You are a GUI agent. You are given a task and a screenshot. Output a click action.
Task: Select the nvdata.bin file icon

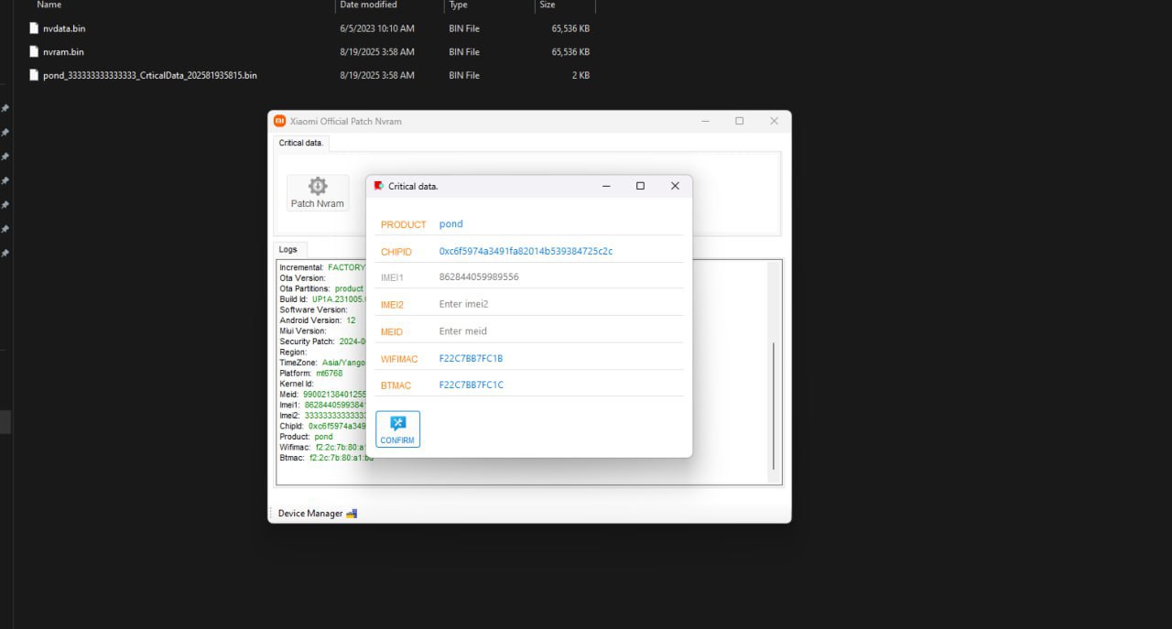pos(34,28)
